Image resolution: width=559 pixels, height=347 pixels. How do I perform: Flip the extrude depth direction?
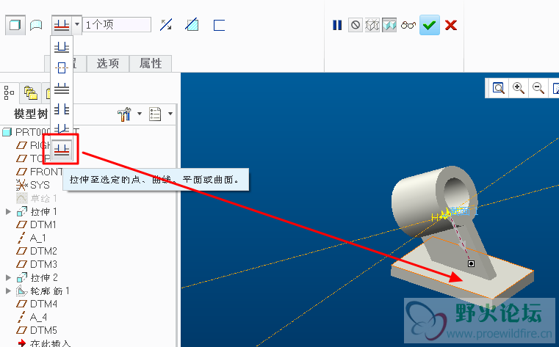coord(166,25)
